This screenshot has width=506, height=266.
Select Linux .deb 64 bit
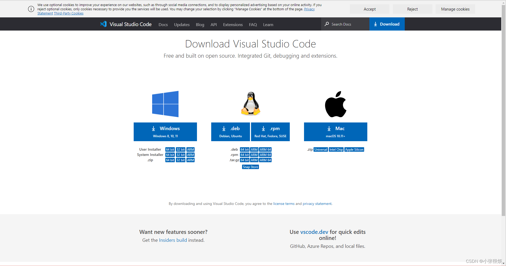(245, 150)
